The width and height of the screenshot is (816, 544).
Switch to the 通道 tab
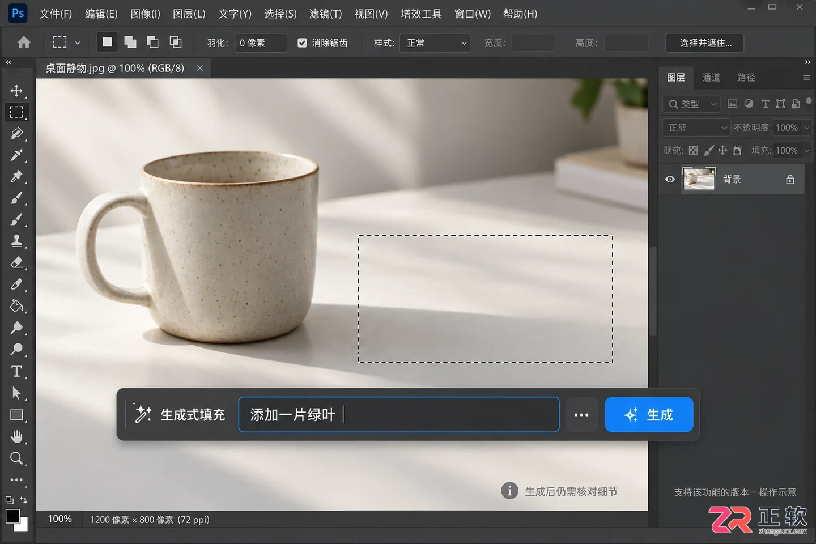(x=711, y=78)
